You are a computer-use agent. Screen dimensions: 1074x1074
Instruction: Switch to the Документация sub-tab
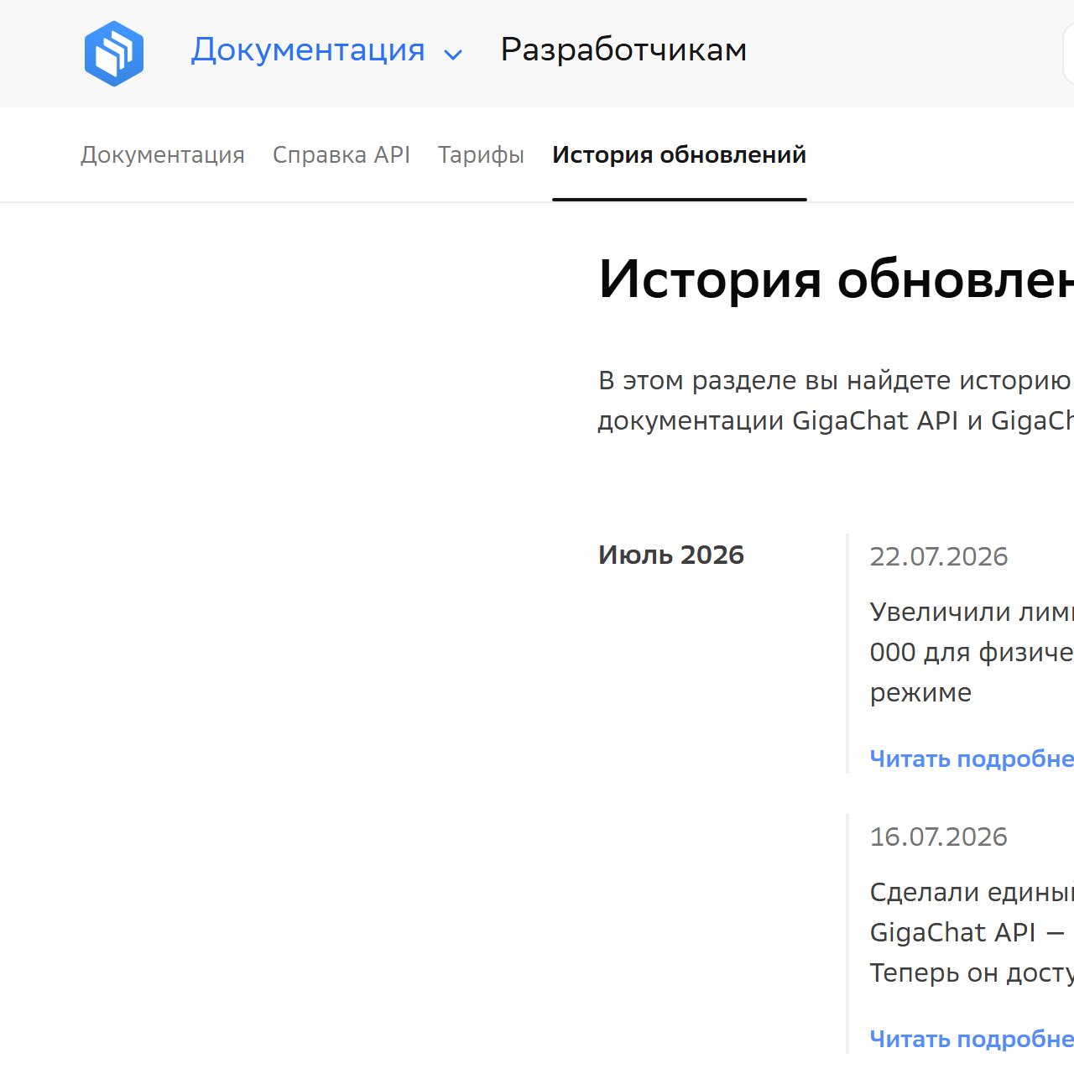(x=163, y=155)
